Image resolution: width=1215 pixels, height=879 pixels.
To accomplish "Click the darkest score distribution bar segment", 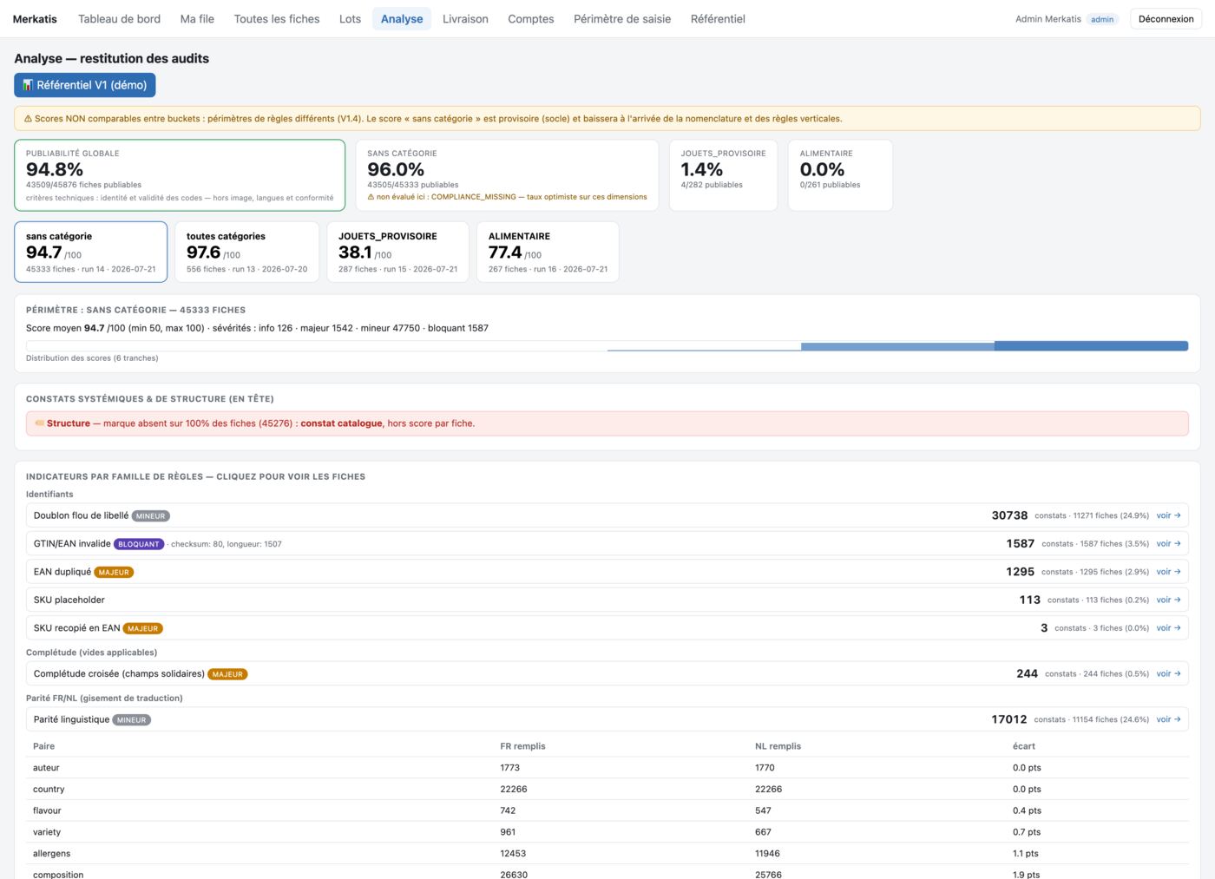I will (1091, 346).
